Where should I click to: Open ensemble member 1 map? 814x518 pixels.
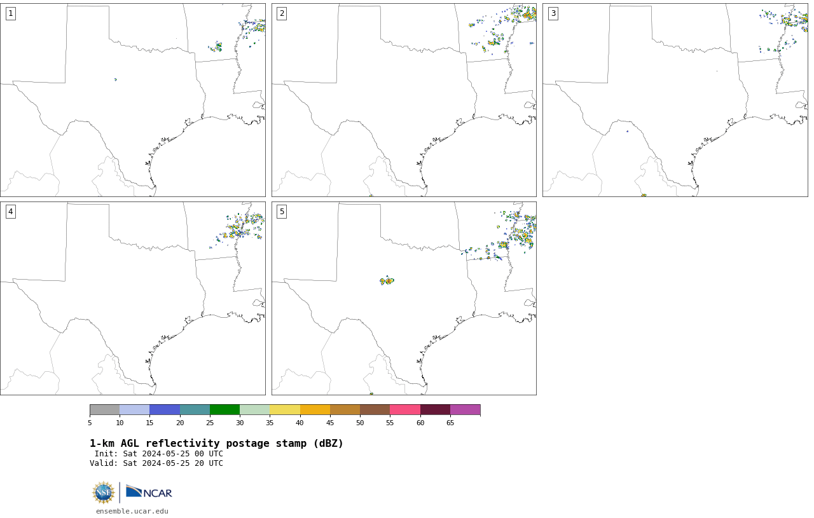click(133, 100)
